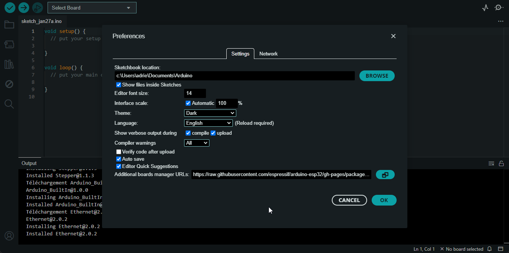This screenshot has width=509, height=253.
Task: Click the Verify checkmark icon
Action: click(10, 8)
